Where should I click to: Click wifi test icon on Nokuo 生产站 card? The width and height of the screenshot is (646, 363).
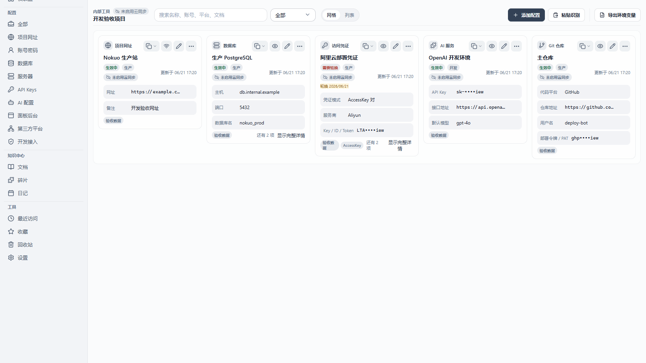pos(166,46)
